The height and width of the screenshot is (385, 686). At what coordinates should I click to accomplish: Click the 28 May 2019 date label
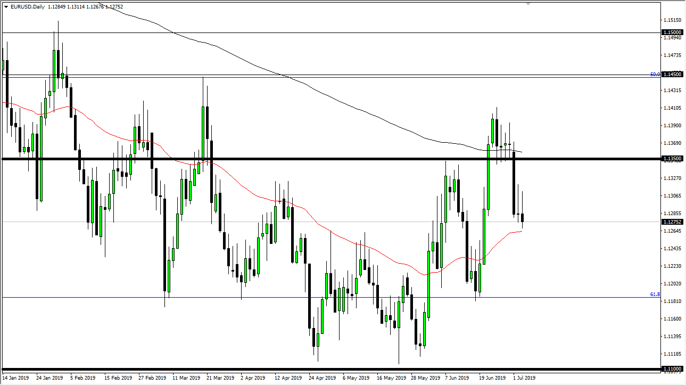(x=425, y=378)
